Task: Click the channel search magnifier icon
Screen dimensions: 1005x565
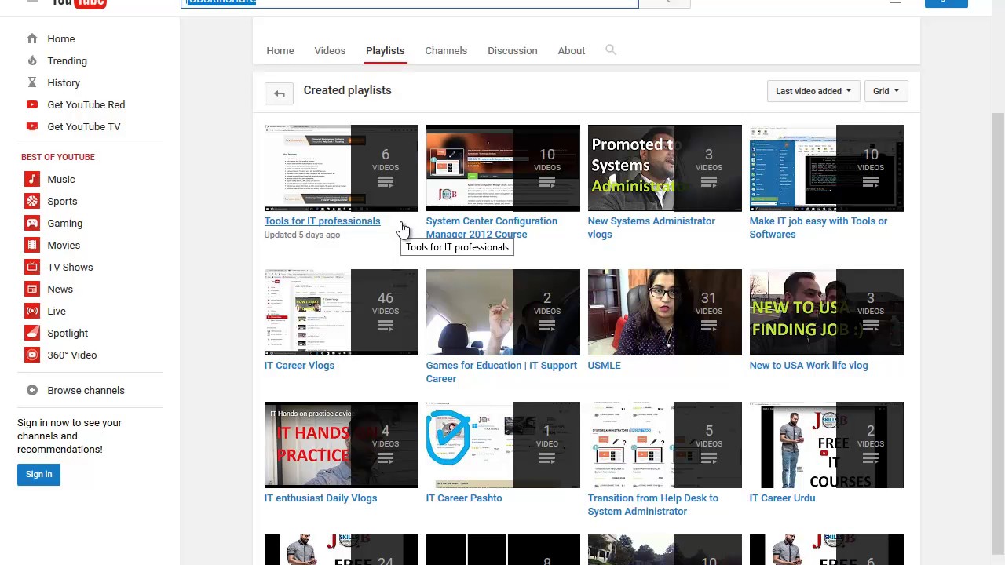Action: coord(611,50)
